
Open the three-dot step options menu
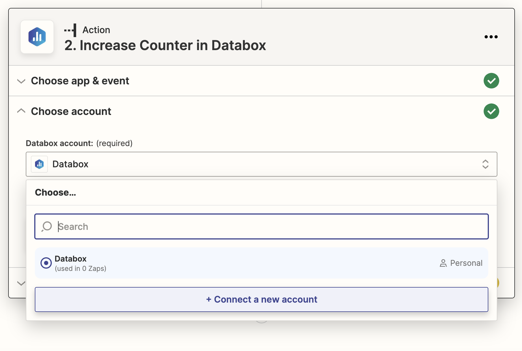point(491,37)
